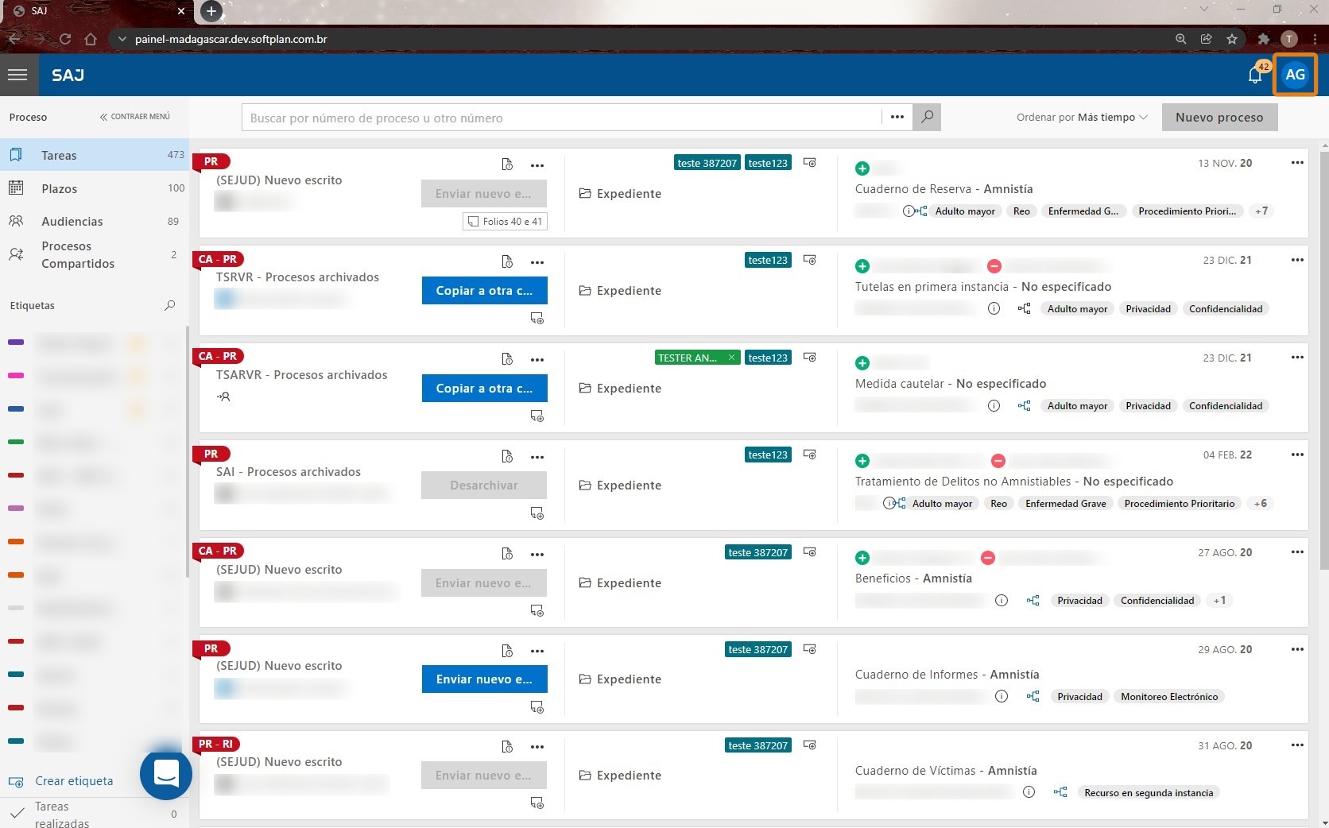Open task options ellipsis on SAI row
Screen dimensions: 1329x828
(x=537, y=457)
